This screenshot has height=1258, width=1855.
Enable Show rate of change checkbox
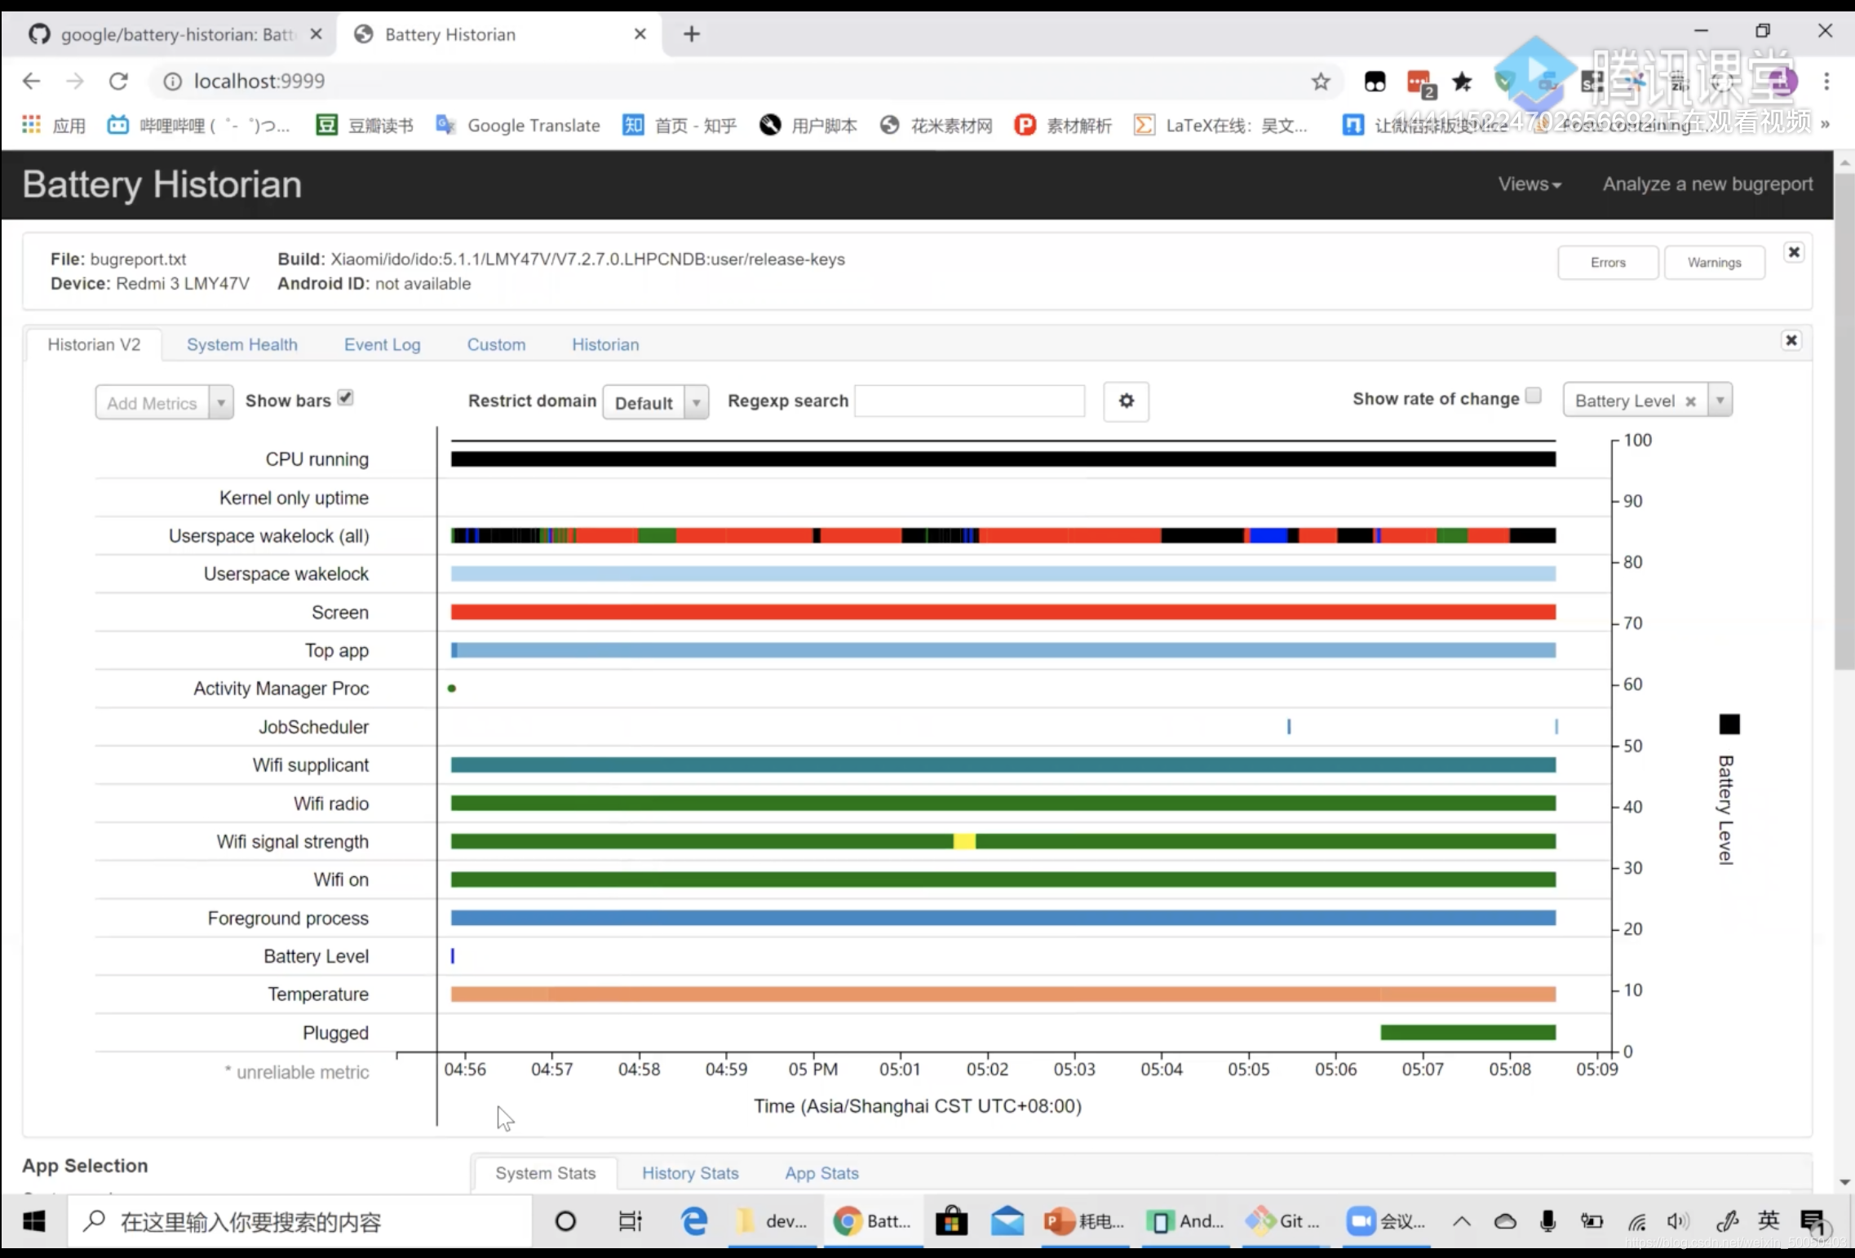[x=1533, y=396]
